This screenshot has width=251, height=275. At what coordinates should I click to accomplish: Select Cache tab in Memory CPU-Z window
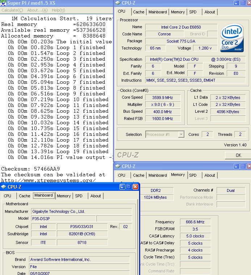point(138,175)
